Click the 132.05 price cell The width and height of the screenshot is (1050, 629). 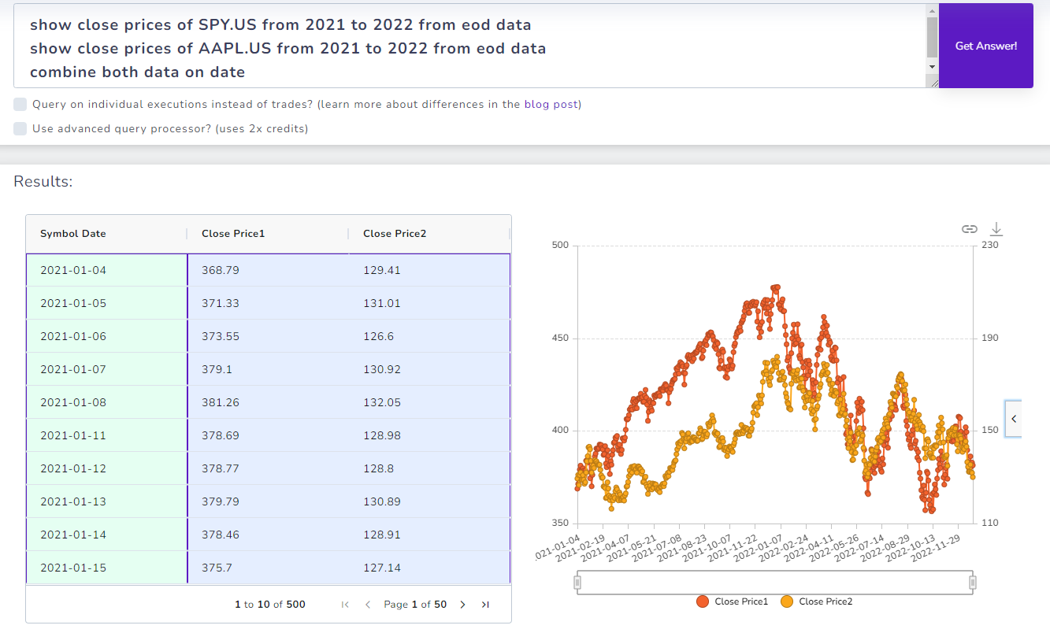click(429, 402)
